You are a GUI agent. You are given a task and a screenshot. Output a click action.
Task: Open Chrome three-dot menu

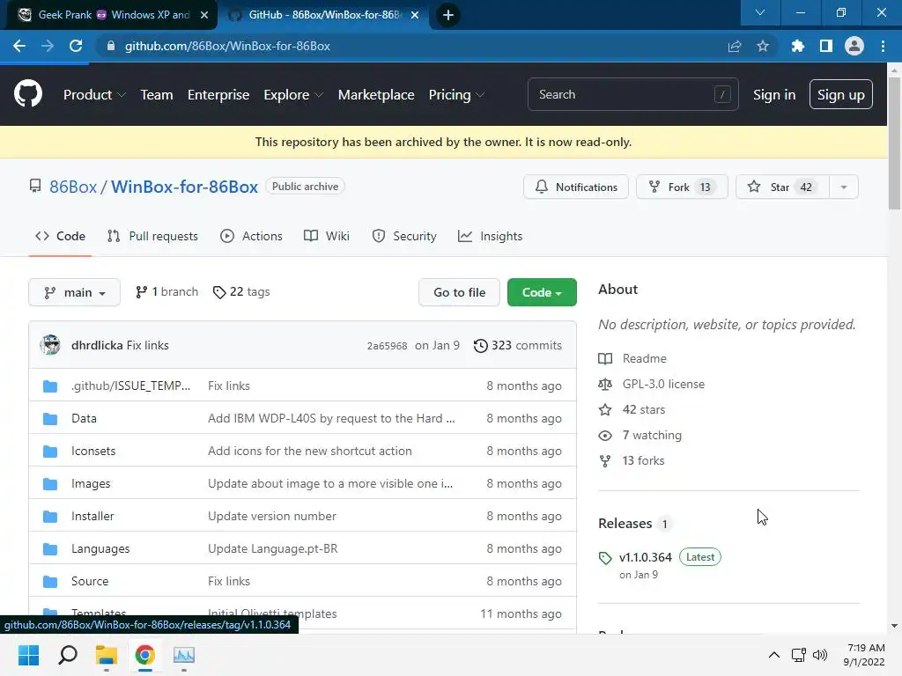pos(883,46)
